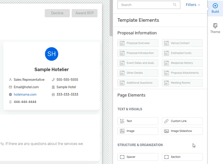This screenshot has width=223, height=164.
Task: Add a Section element
Action: pyautogui.click(x=182, y=157)
